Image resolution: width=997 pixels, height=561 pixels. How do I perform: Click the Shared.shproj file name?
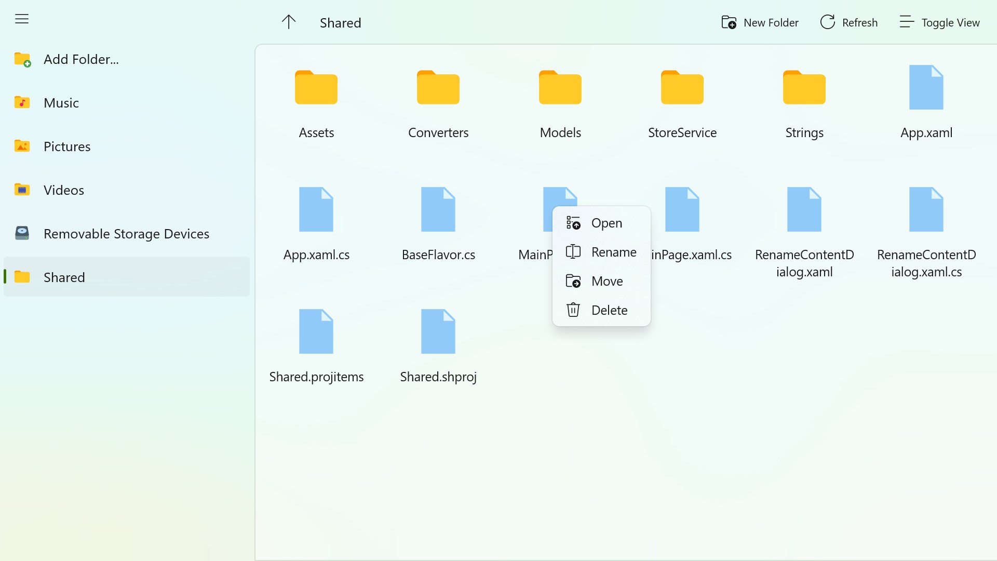click(438, 377)
